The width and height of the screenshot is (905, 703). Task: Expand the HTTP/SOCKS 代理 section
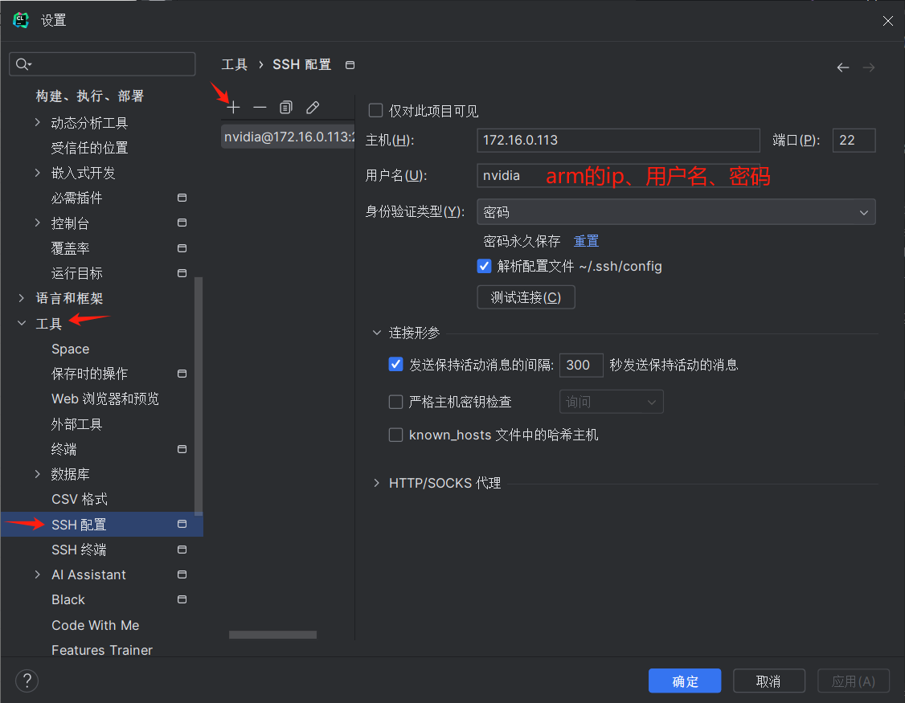377,483
